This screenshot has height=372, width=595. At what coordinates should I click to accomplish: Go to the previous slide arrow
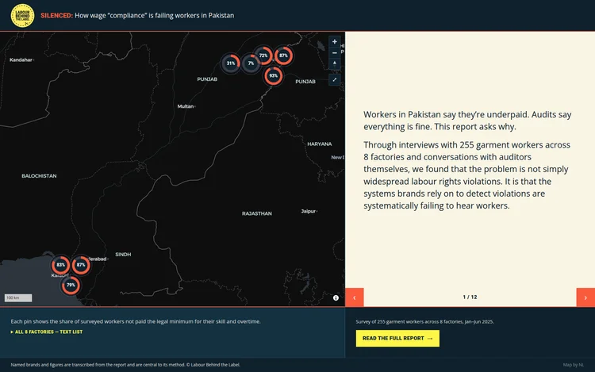[355, 297]
